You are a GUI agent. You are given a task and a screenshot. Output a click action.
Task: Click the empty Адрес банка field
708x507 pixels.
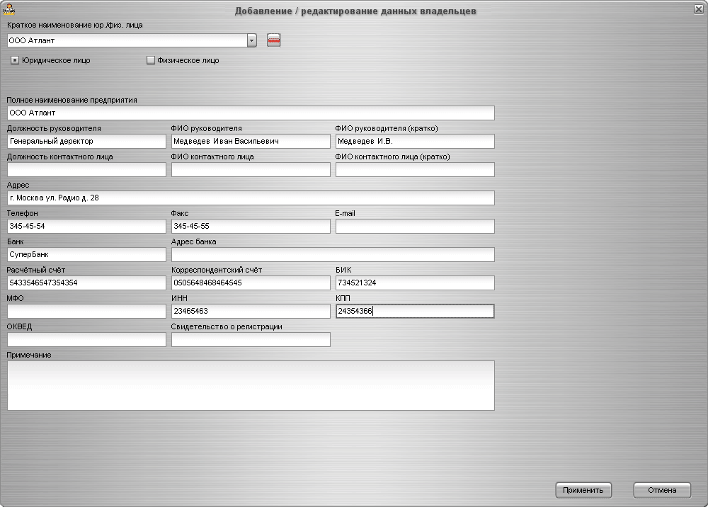click(x=333, y=255)
